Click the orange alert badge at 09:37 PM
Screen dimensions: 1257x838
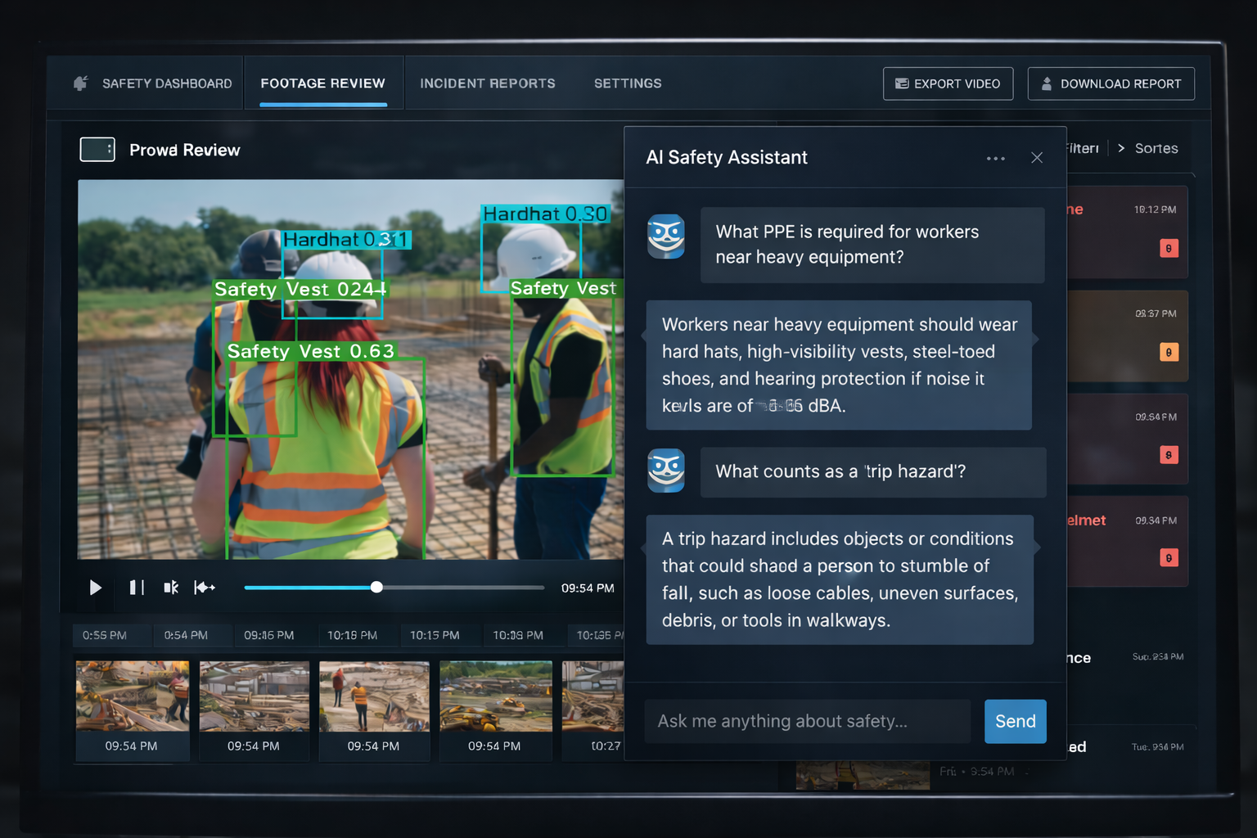coord(1169,352)
